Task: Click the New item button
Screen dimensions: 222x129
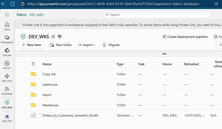Action: click(x=31, y=45)
